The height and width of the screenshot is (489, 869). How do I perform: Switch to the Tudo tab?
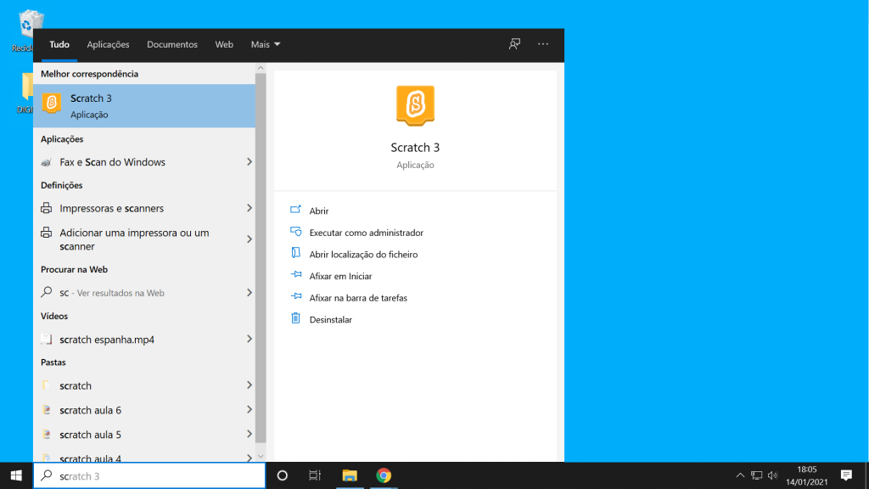[x=59, y=44]
